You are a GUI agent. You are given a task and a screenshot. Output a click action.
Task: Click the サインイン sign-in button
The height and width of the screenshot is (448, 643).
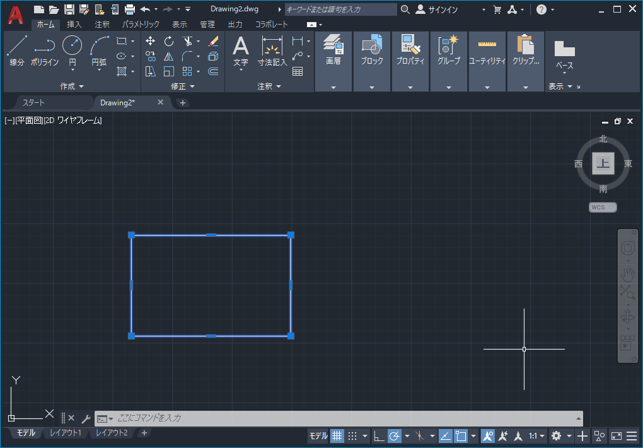pos(437,9)
